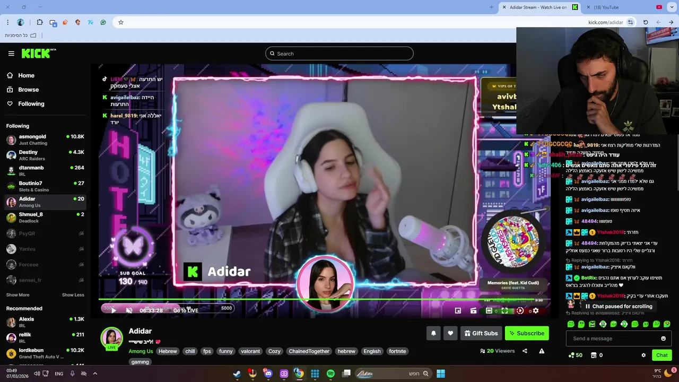Image resolution: width=679 pixels, height=382 pixels.
Task: Open Shmuel_8 Deadlock channel
Action: pos(45,217)
